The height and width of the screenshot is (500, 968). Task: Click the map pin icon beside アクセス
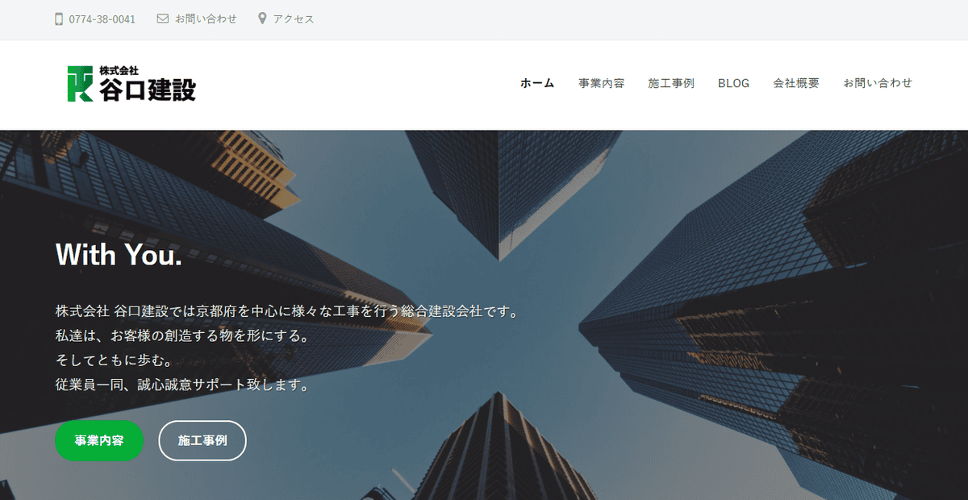pyautogui.click(x=261, y=18)
